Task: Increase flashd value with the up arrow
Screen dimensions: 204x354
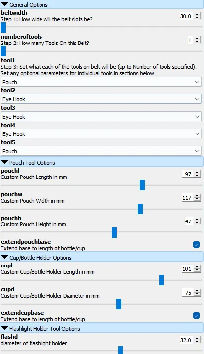Action: click(x=197, y=338)
